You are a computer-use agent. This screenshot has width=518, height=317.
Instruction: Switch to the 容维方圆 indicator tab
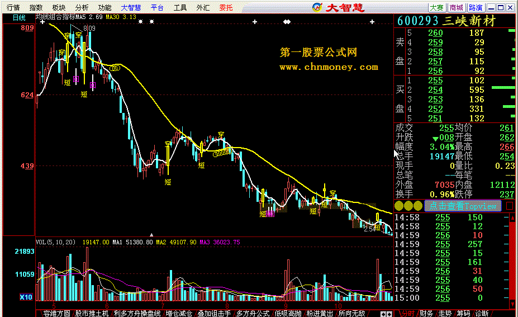pyautogui.click(x=56, y=313)
